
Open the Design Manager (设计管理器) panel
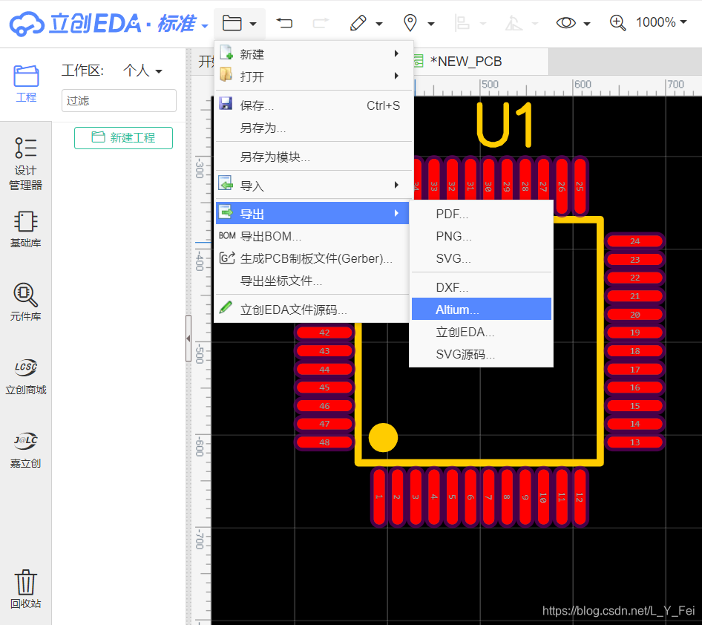26,163
